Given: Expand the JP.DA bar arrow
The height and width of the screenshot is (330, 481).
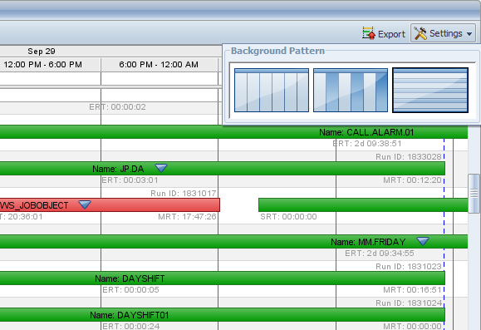Looking at the screenshot, I should (x=161, y=168).
